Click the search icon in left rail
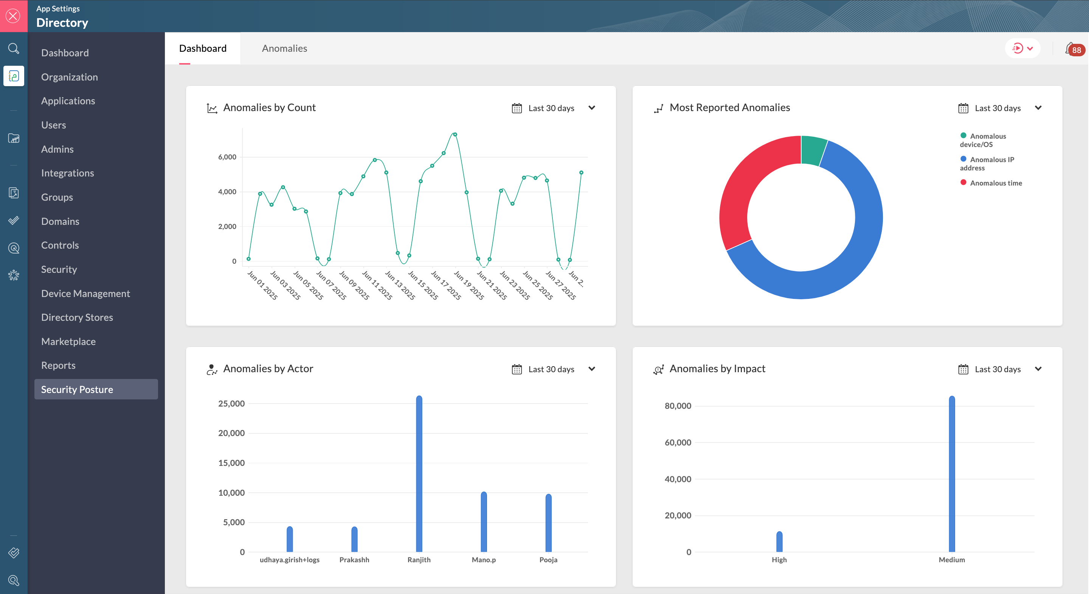The height and width of the screenshot is (594, 1089). [x=14, y=49]
